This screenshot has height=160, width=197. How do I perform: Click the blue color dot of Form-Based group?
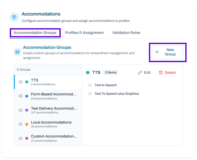click(x=27, y=96)
